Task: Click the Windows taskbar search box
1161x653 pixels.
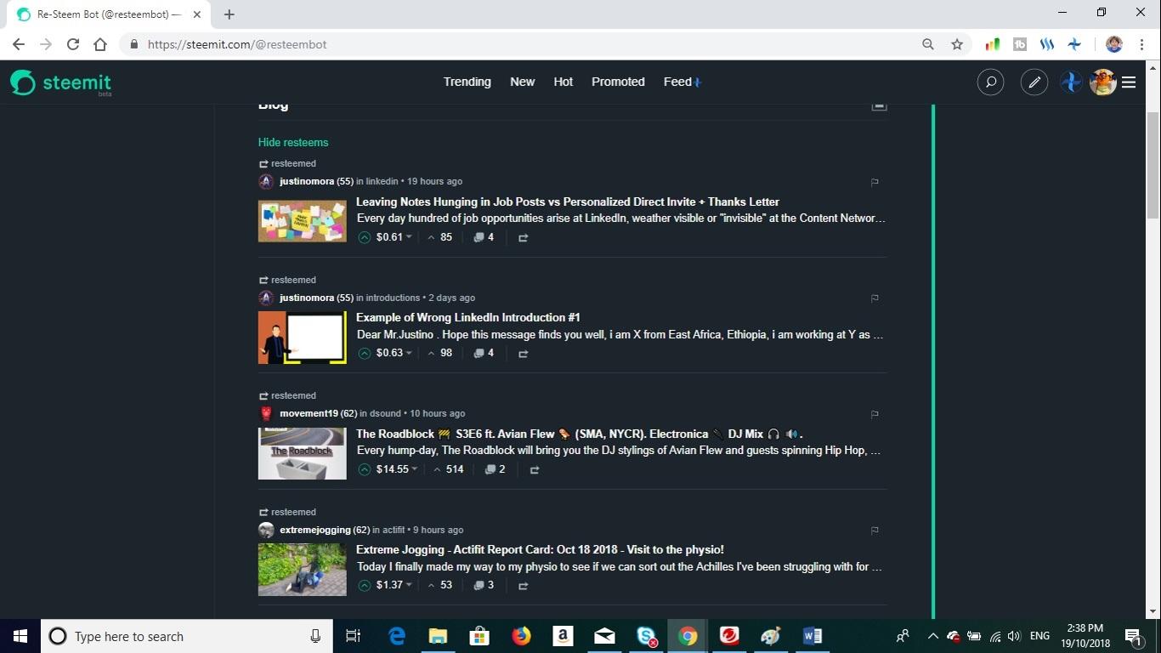Action: pyautogui.click(x=186, y=636)
